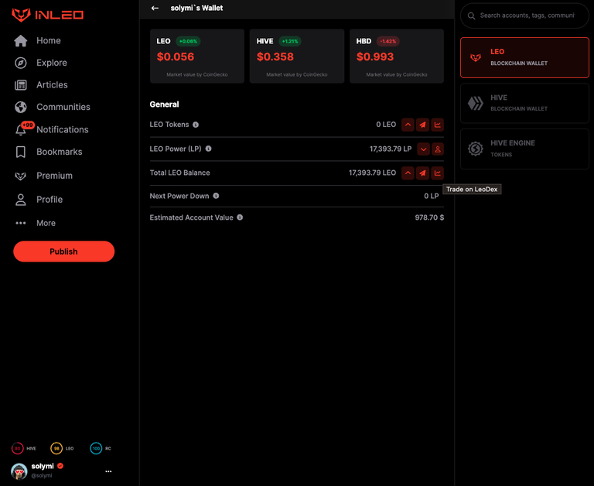Show info for LEO Power (LP)
594x486 pixels.
208,149
